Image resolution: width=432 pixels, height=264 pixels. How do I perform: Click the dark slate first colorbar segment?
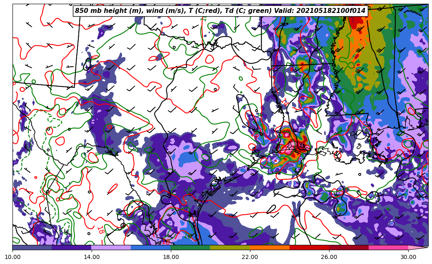click(x=32, y=248)
